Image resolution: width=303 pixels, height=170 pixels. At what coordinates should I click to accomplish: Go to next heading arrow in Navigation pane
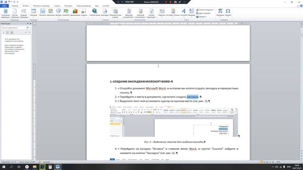pyautogui.click(x=29, y=33)
